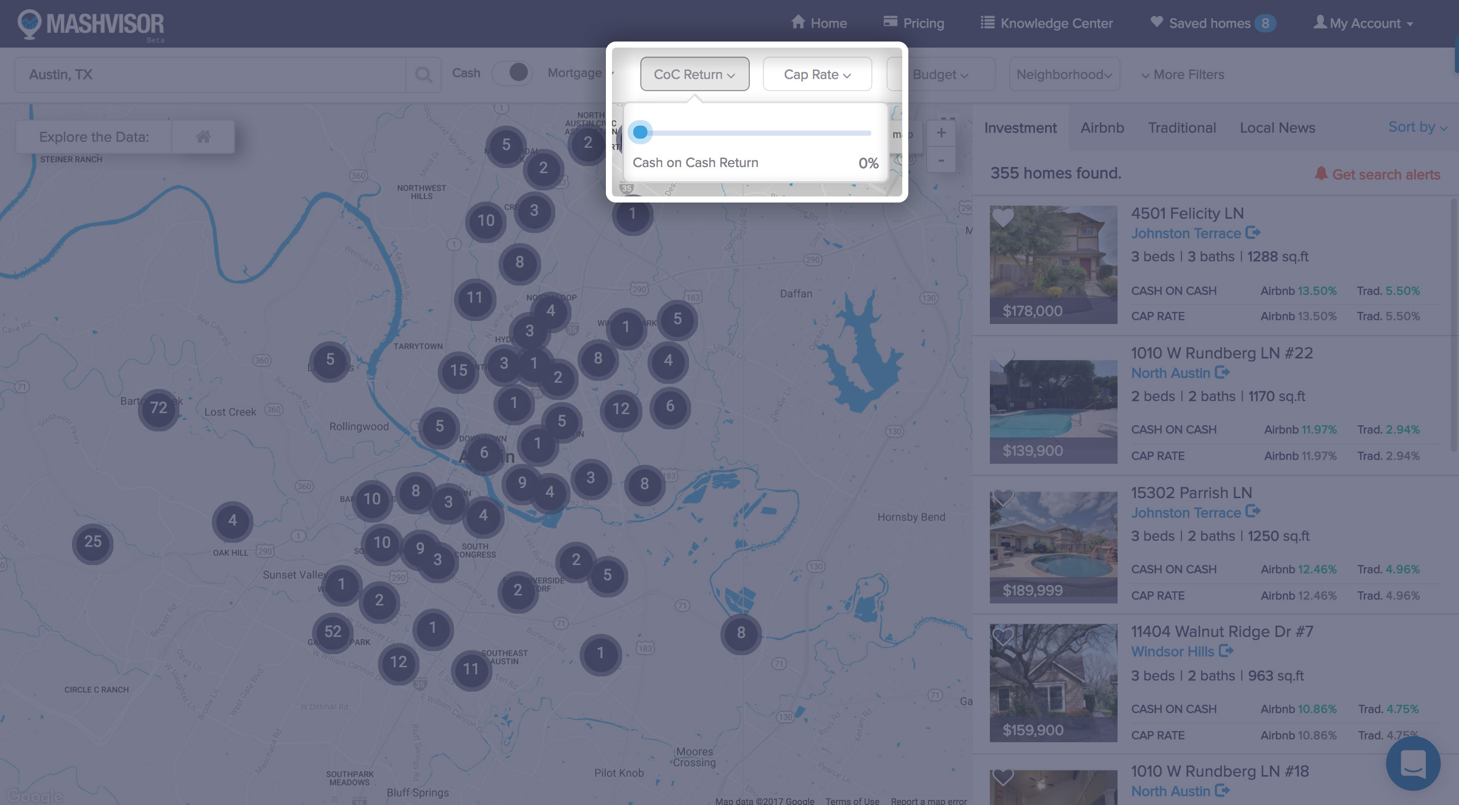Favorite the 11404 Walnut Ridge Dr home

[x=1003, y=637]
